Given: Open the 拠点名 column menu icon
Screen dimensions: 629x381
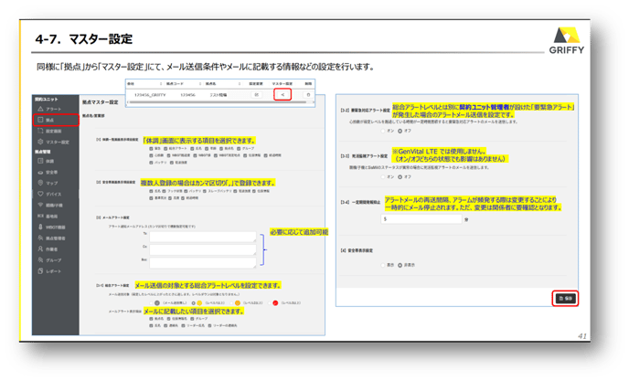Looking at the screenshot, I should 240,84.
